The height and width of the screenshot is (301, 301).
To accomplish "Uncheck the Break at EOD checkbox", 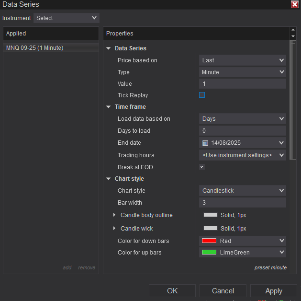I will [x=202, y=167].
